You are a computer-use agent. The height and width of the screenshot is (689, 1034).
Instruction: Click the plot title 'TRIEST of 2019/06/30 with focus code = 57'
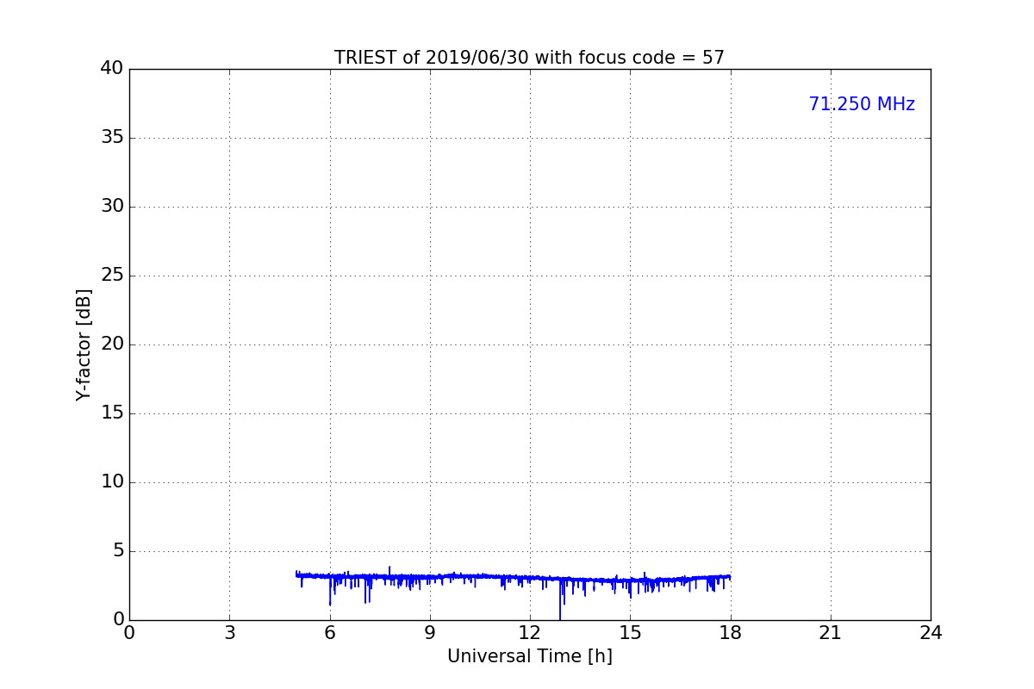click(x=529, y=58)
